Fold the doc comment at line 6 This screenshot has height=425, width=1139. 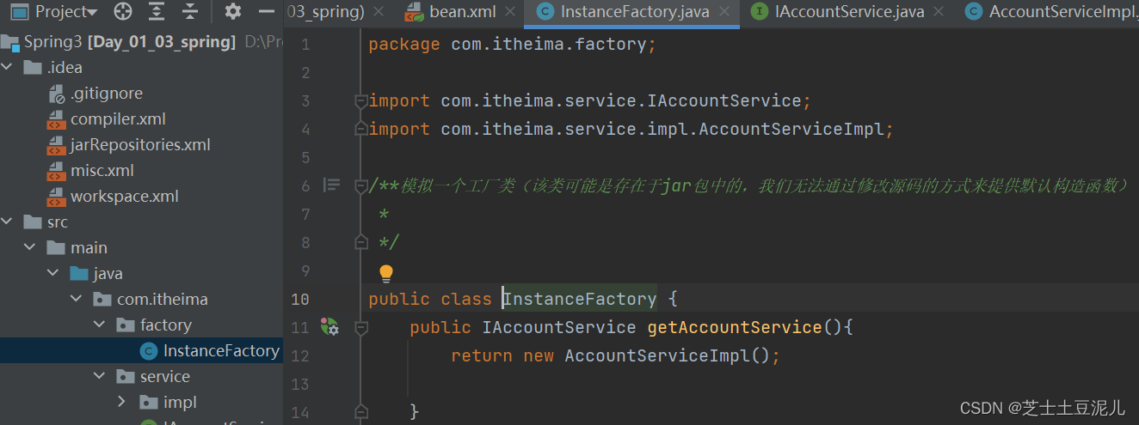tap(361, 185)
